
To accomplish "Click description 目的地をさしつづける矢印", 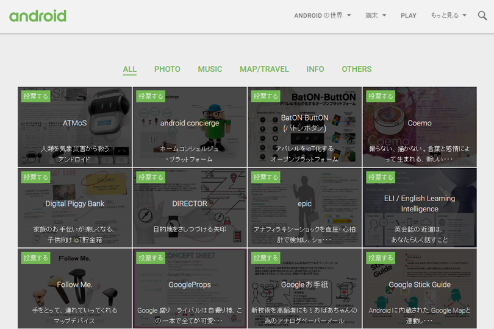I will pos(190,229).
